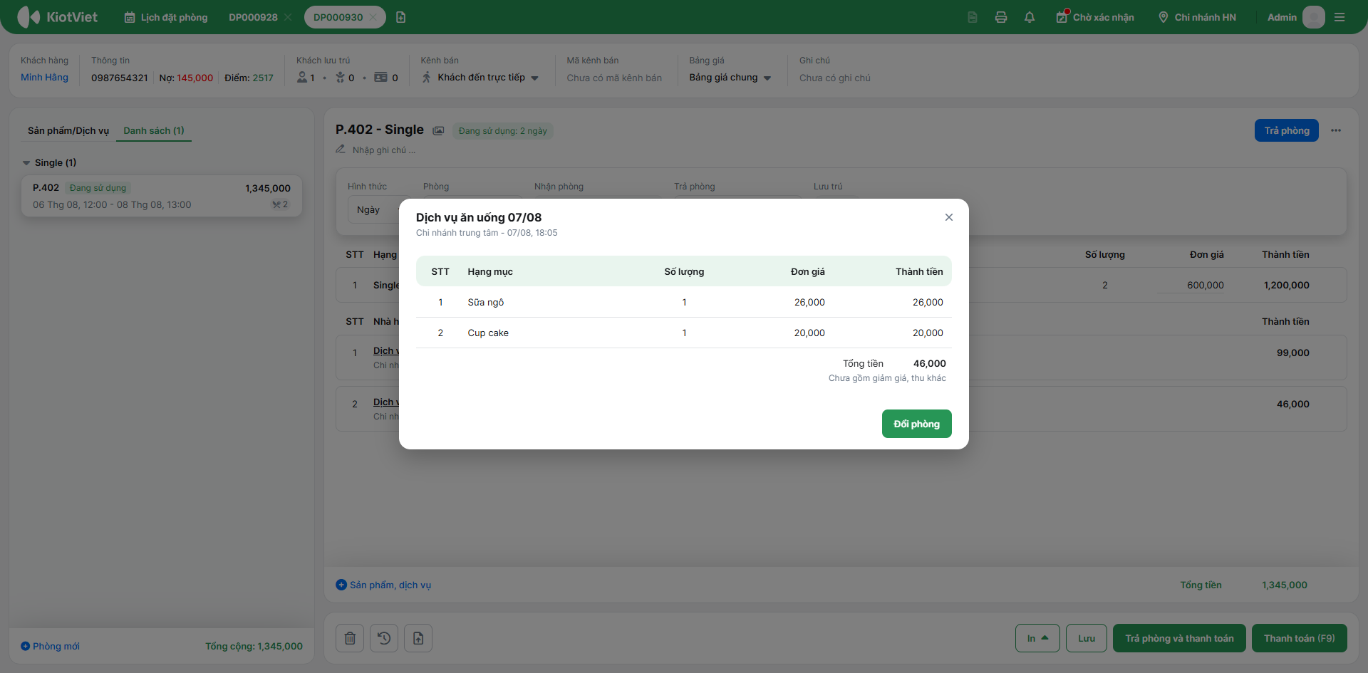Click Tổng tiền 1,345,000 total

(x=1285, y=585)
